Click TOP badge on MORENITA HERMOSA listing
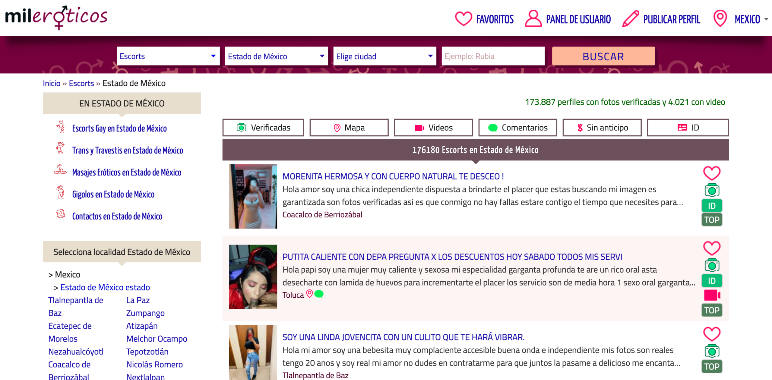772x380 pixels. coord(712,220)
